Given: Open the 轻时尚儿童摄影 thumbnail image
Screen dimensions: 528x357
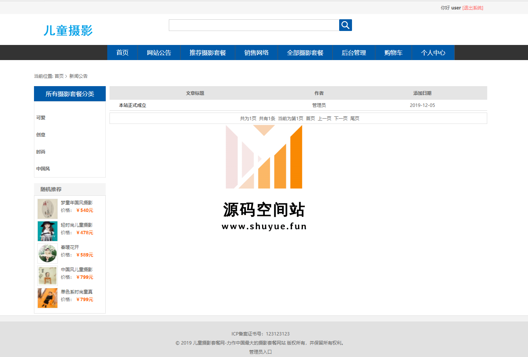Looking at the screenshot, I should [x=48, y=231].
